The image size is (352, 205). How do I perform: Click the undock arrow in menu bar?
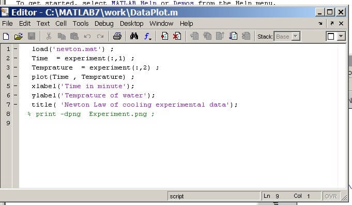point(332,23)
